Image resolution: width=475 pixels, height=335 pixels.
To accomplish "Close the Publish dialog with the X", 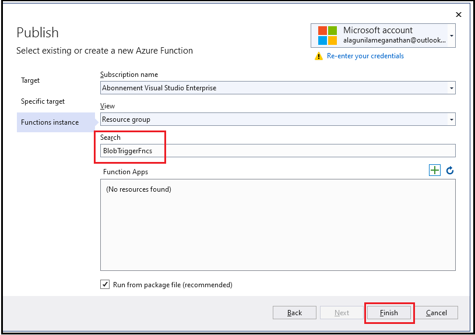I will 459,15.
